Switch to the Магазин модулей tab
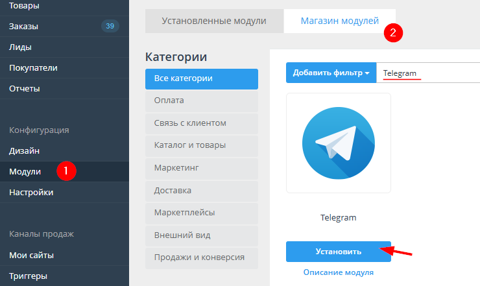The height and width of the screenshot is (286, 480). (339, 21)
